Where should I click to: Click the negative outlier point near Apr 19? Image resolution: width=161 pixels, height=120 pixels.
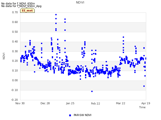(144, 86)
